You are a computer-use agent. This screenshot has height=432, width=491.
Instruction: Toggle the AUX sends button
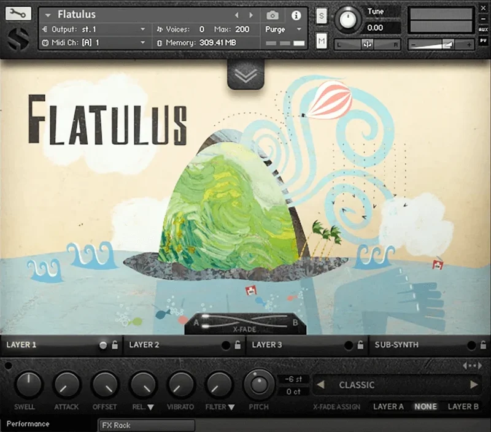click(x=483, y=29)
